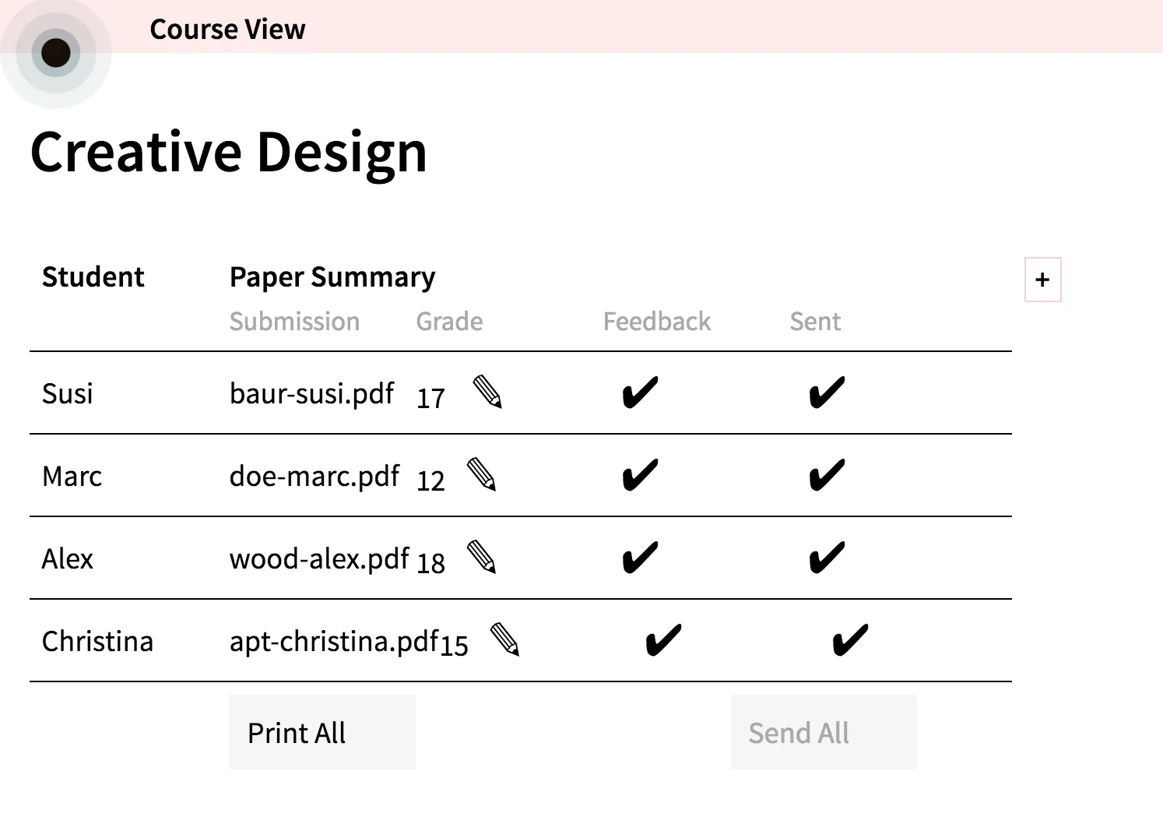Image resolution: width=1163 pixels, height=824 pixels.
Task: Click the Sent checkmark in Alex's row
Action: (827, 558)
